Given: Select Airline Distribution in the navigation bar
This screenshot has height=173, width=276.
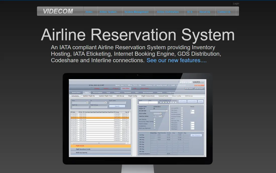Looking at the screenshot, I should tap(168, 12).
